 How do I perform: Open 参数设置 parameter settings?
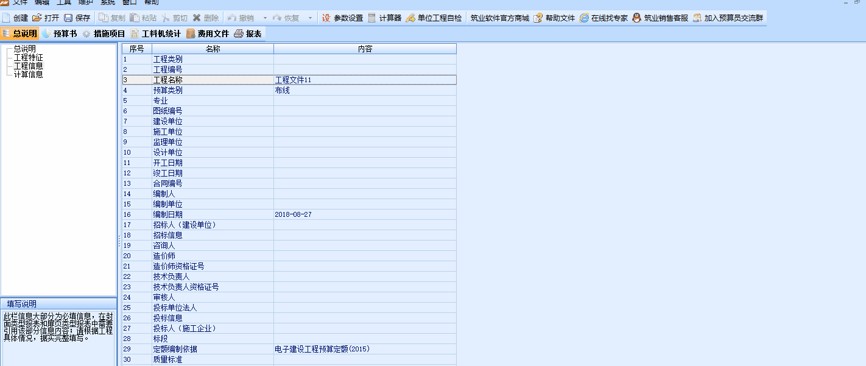(x=342, y=18)
